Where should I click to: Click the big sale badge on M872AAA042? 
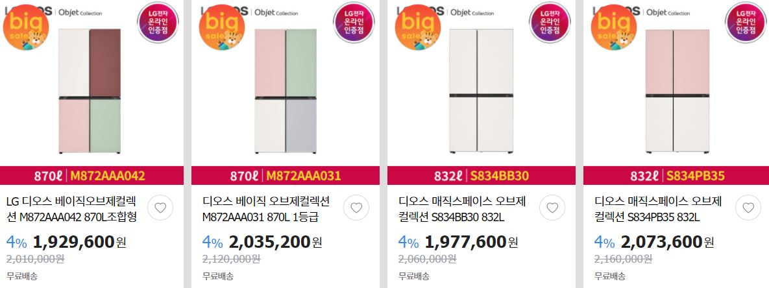coord(26,27)
